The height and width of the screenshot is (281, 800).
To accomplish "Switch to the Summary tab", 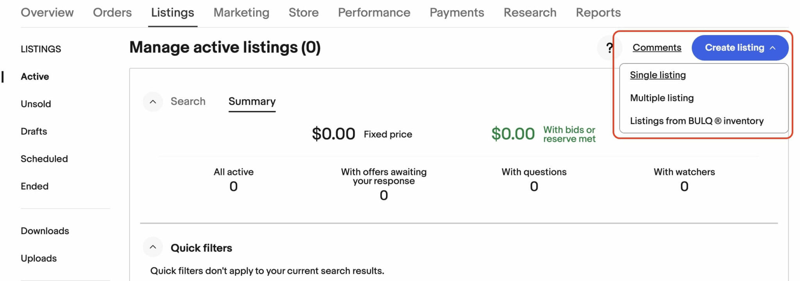I will 252,101.
